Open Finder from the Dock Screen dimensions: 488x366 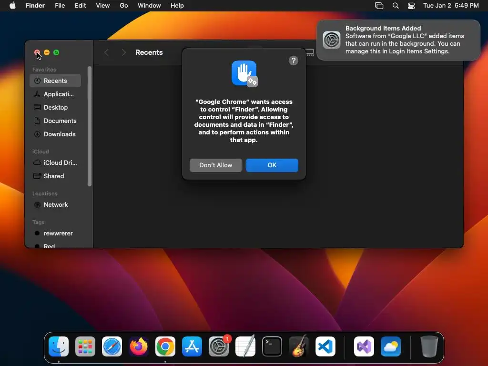[x=59, y=346]
